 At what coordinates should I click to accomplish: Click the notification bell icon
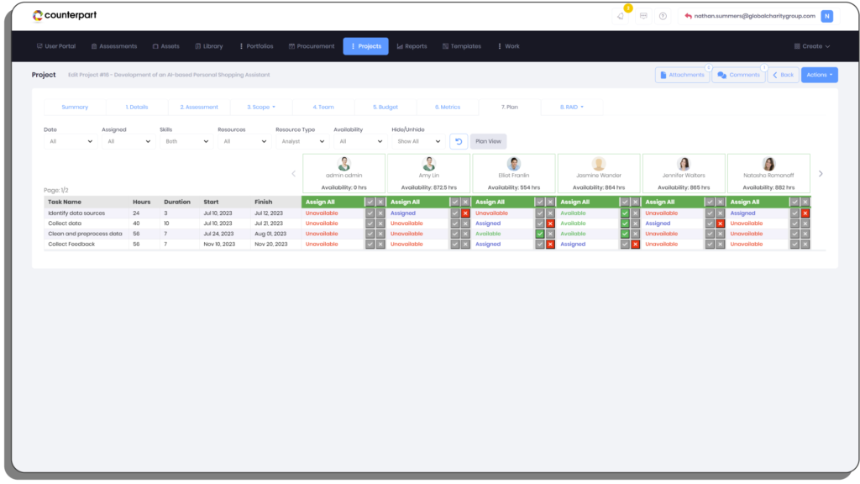pos(620,16)
